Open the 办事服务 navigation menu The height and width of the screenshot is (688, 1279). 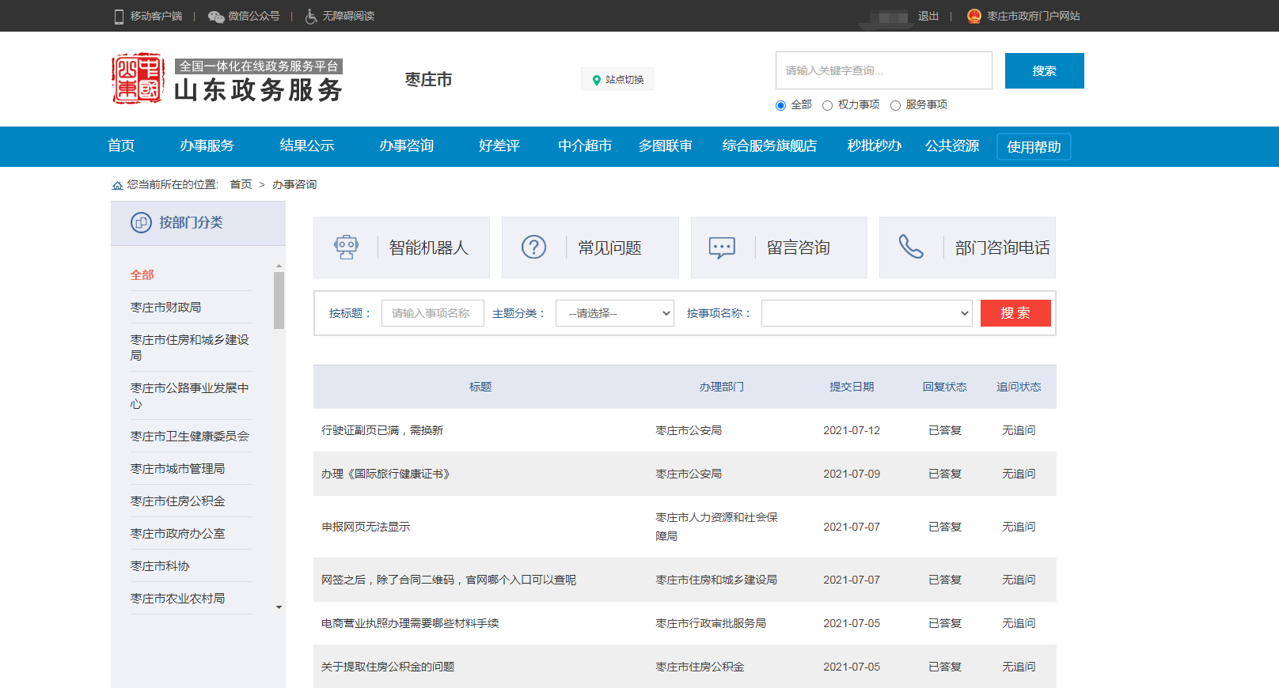(x=207, y=146)
